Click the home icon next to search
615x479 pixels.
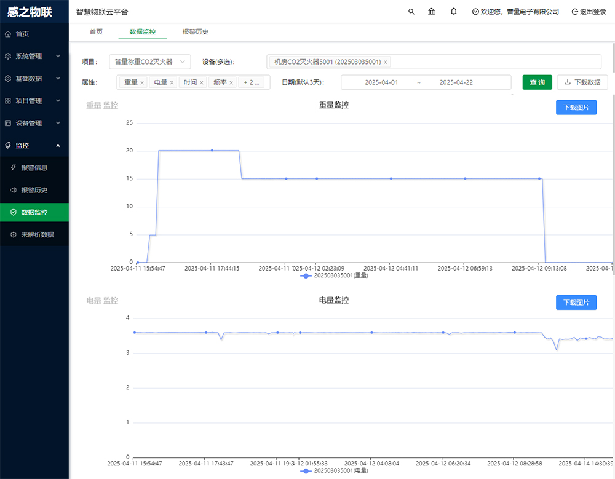click(x=431, y=11)
